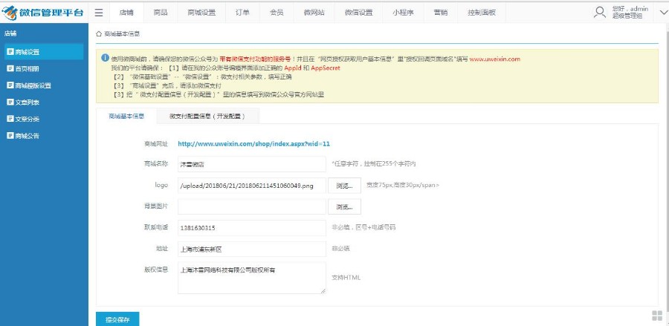Click the 提交保存 button

pyautogui.click(x=117, y=319)
